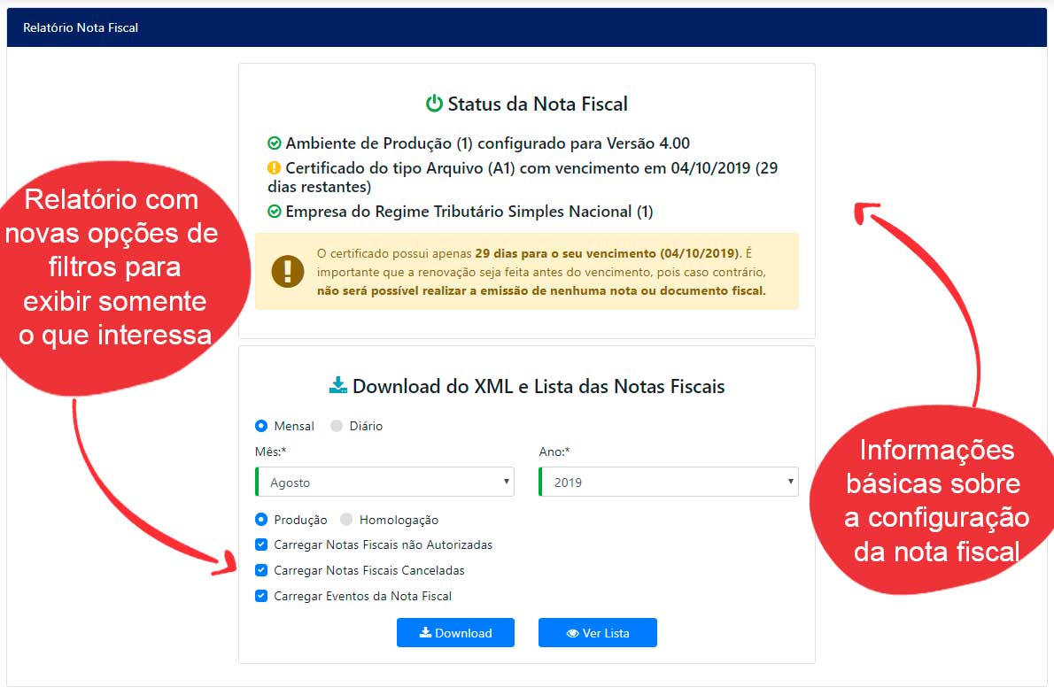Select the Produção environment radio button
Screen dimensions: 1054x695
pyautogui.click(x=261, y=520)
